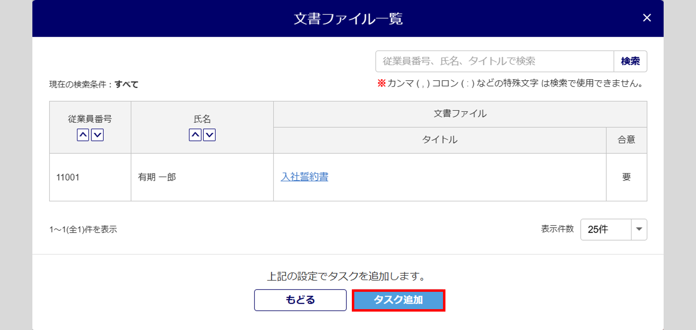Focus the employee number, name, title search field
696x330 pixels.
click(x=495, y=61)
